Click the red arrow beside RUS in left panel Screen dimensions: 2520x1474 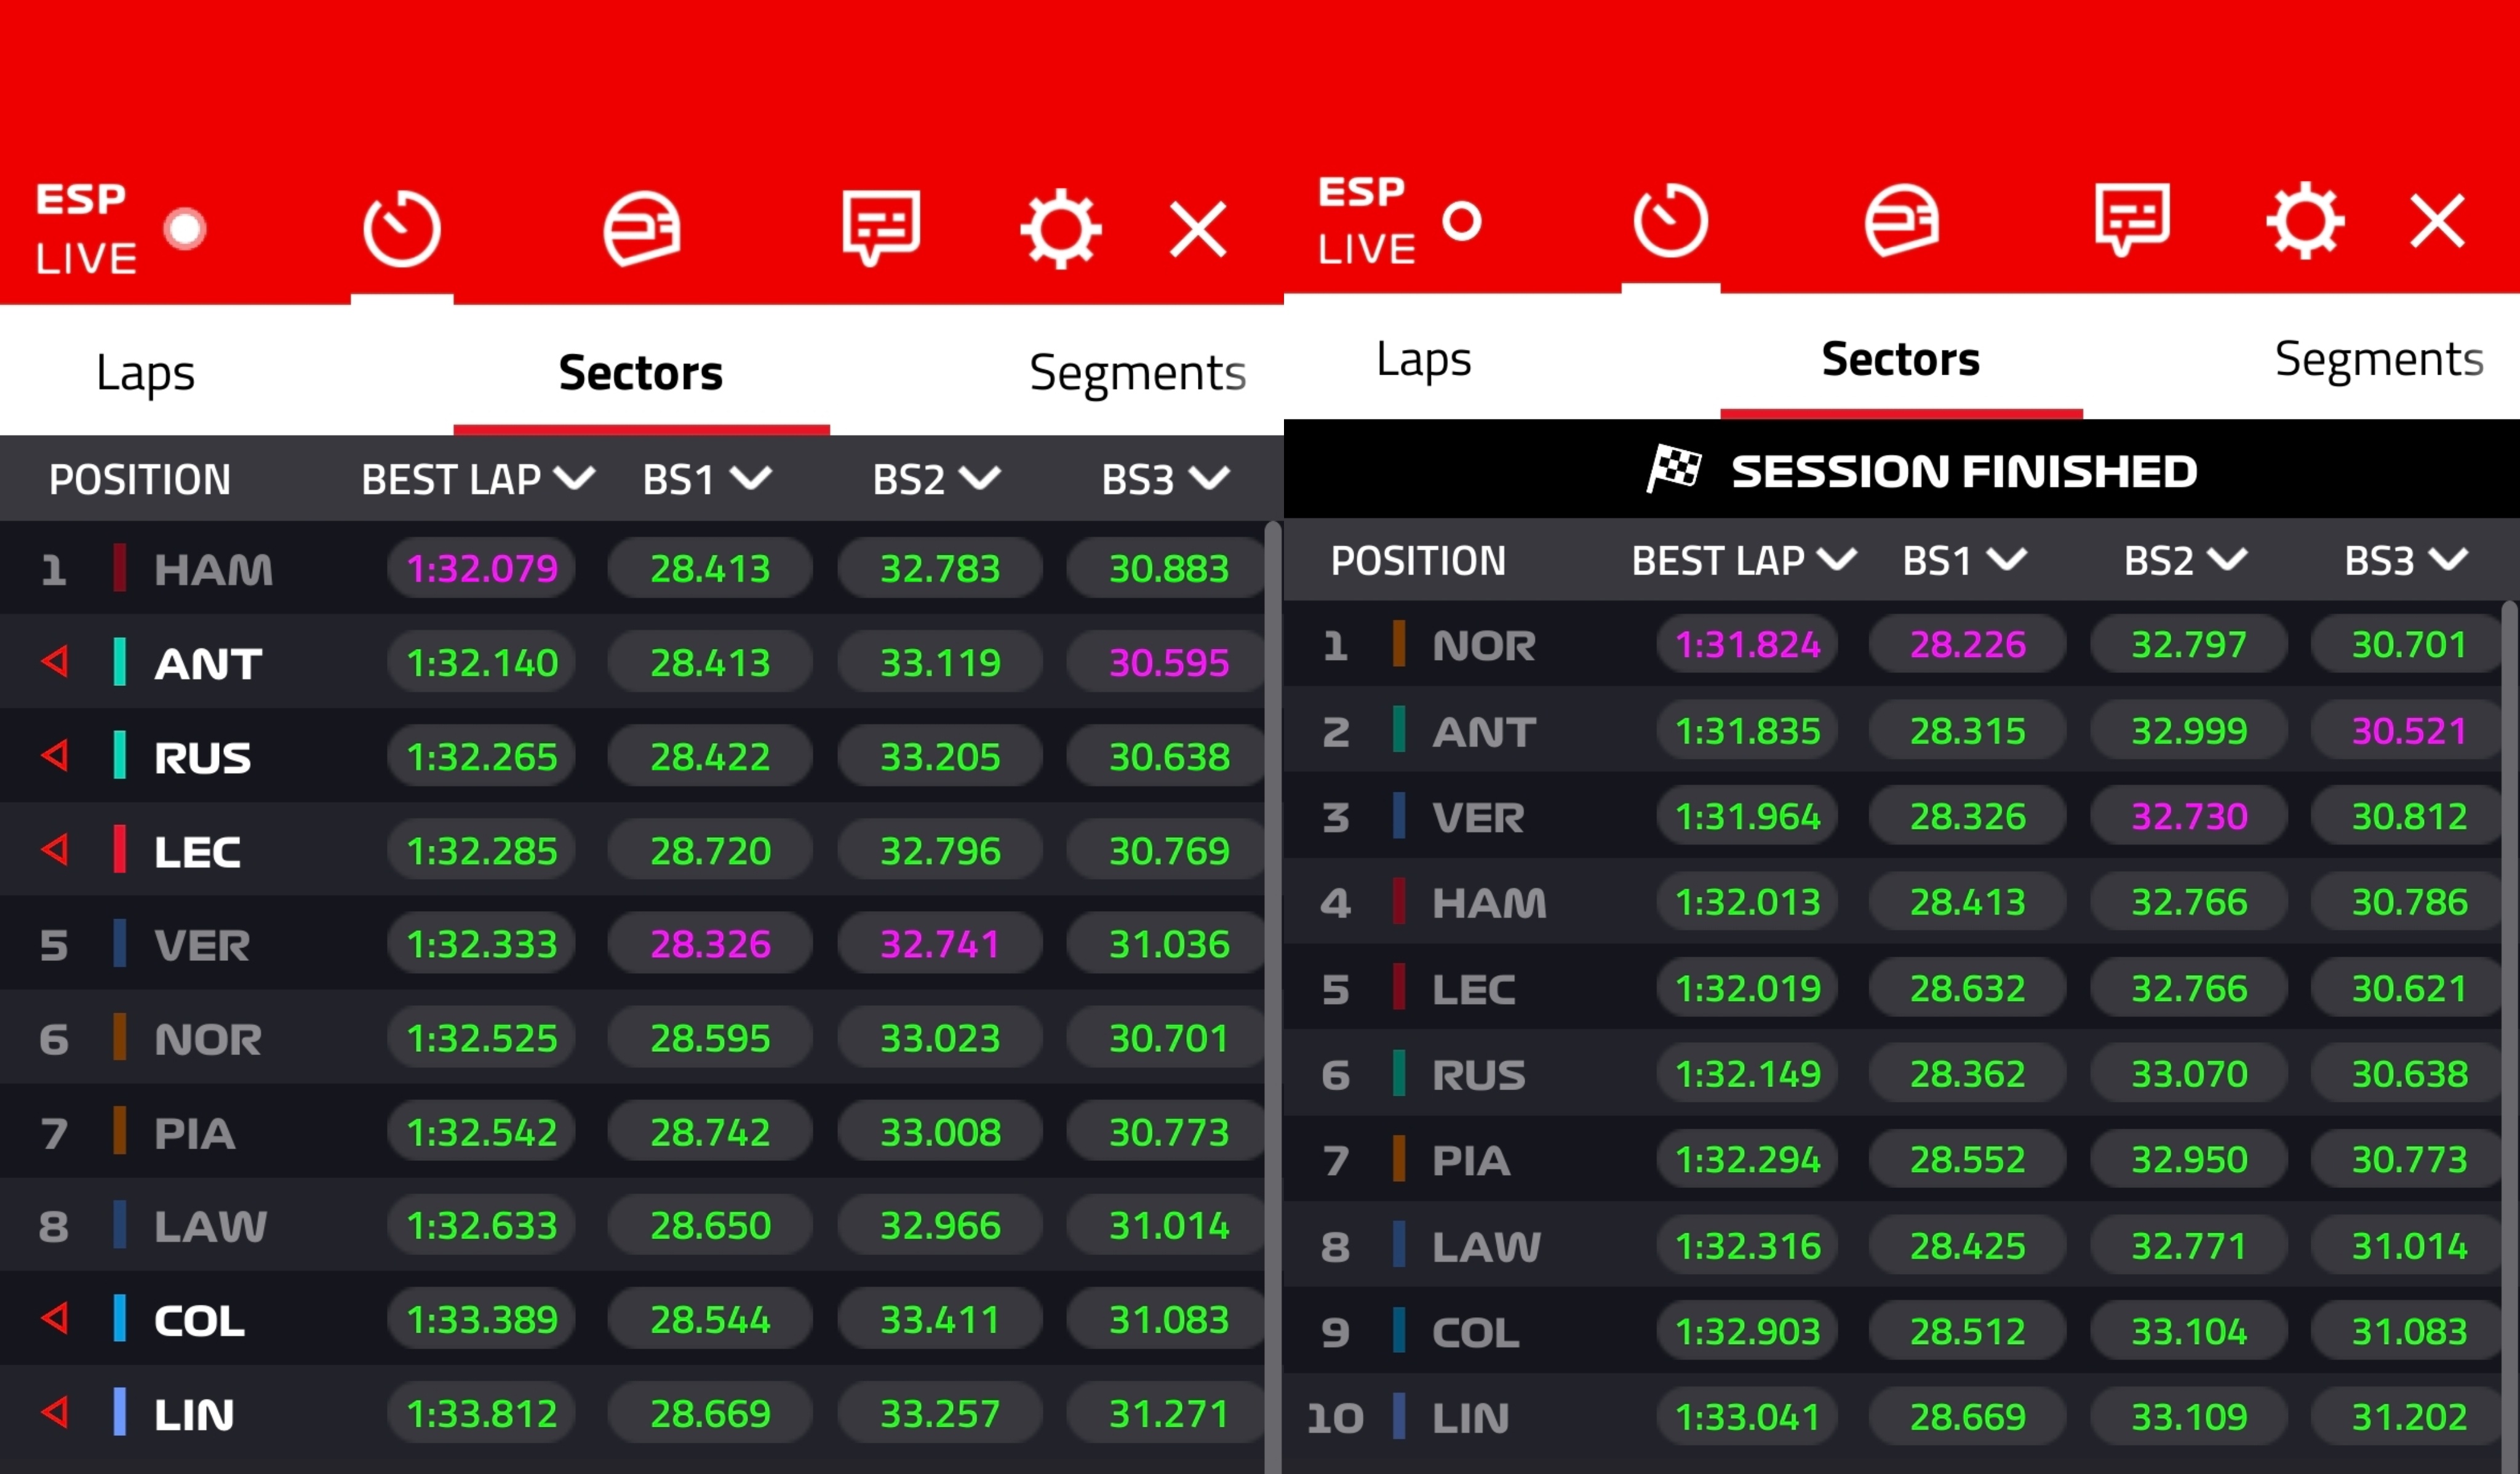click(55, 755)
